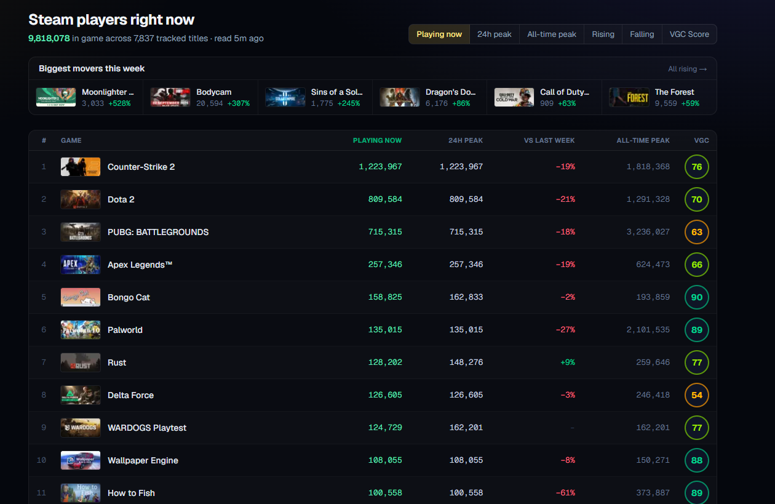The image size is (775, 504).
Task: Click Bongo Cat's 158,825 playing count
Action: click(x=384, y=297)
